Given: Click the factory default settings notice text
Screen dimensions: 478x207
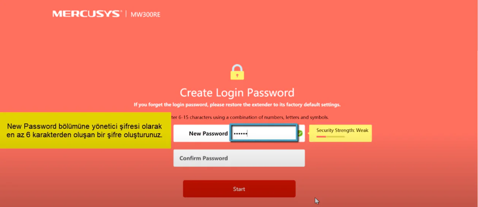Looking at the screenshot, I should pos(237,105).
